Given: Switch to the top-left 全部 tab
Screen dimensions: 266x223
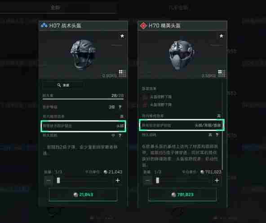Looking at the screenshot, I should coord(55,8).
